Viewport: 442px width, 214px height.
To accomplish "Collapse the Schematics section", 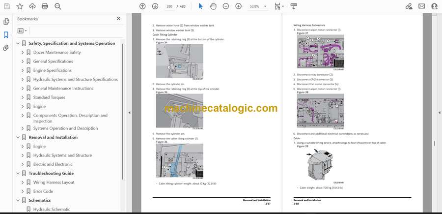I will [x=18, y=200].
